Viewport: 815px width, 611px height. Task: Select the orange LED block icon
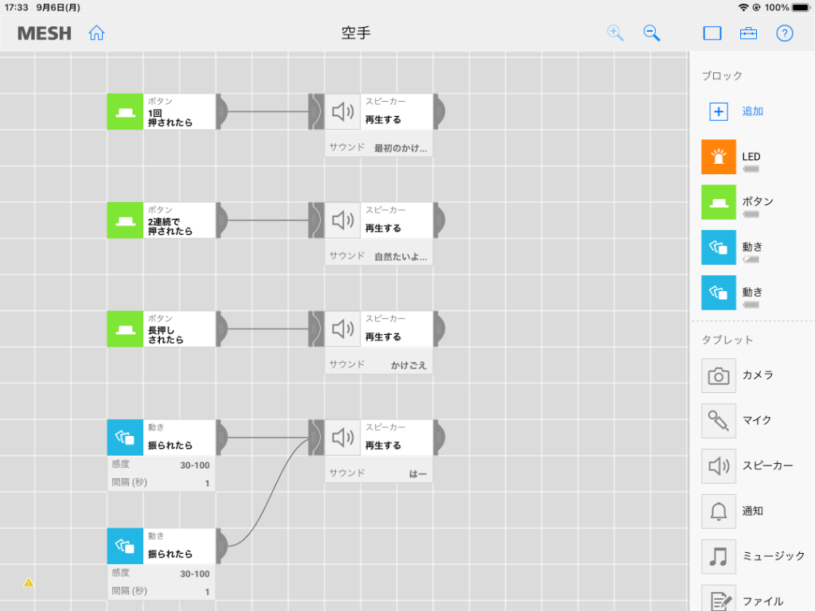pyautogui.click(x=719, y=157)
